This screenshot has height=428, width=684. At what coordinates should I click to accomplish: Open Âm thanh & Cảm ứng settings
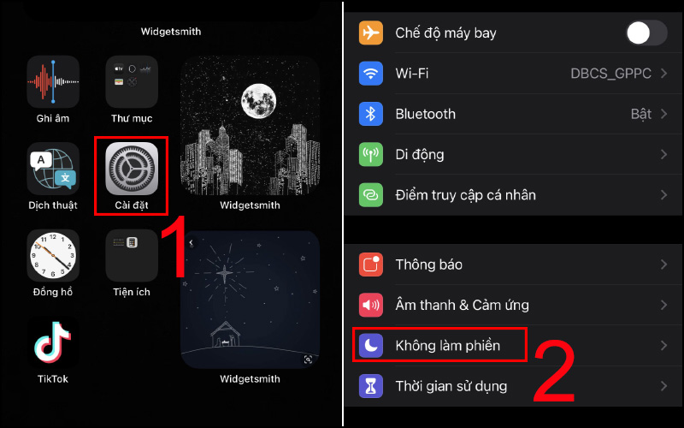click(514, 305)
